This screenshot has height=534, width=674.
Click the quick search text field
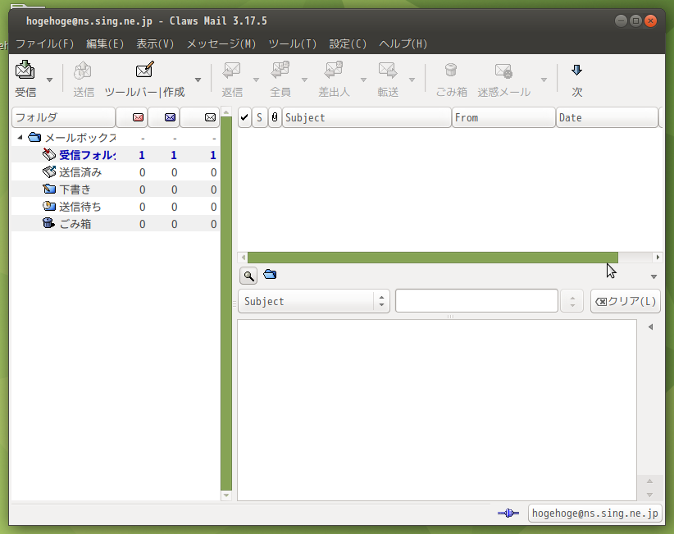point(476,301)
